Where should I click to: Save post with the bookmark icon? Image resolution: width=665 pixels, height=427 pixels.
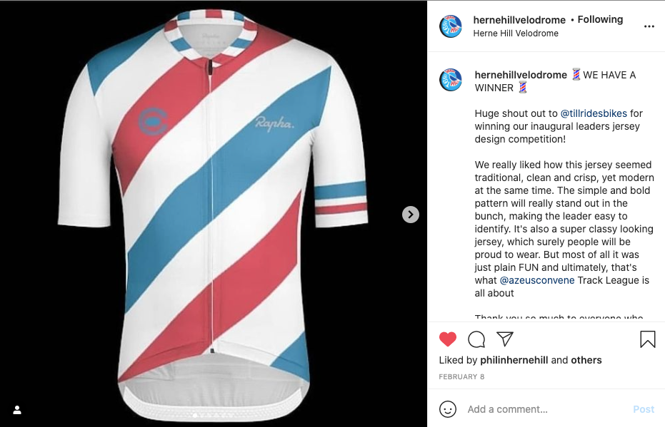click(x=648, y=339)
